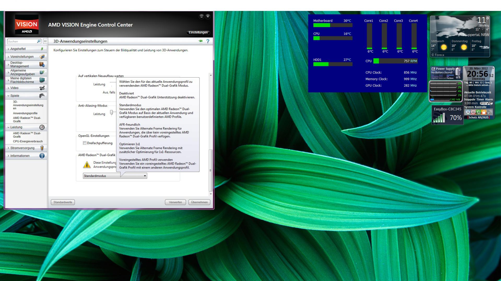Viewport: 501px width, 281px height.
Task: Click the '20:56' clock time display
Action: click(x=477, y=74)
